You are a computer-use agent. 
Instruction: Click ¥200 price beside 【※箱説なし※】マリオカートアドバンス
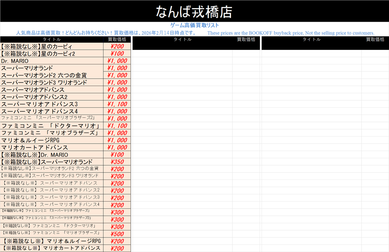(117, 248)
